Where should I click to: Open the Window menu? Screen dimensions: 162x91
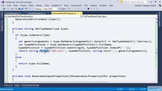103,6
